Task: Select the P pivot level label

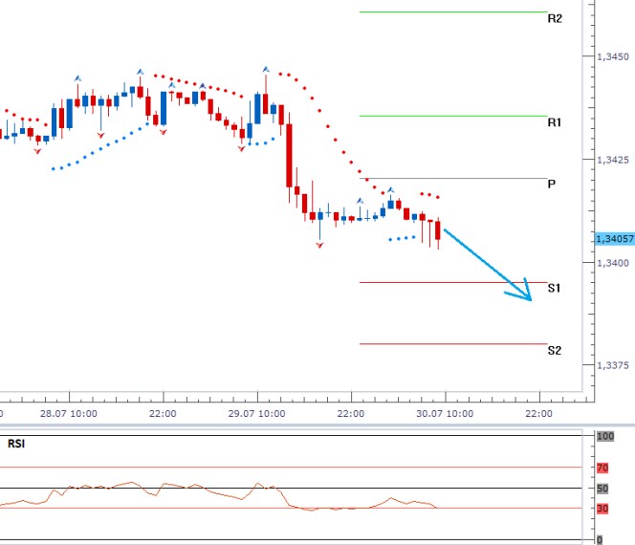Action: [x=551, y=185]
